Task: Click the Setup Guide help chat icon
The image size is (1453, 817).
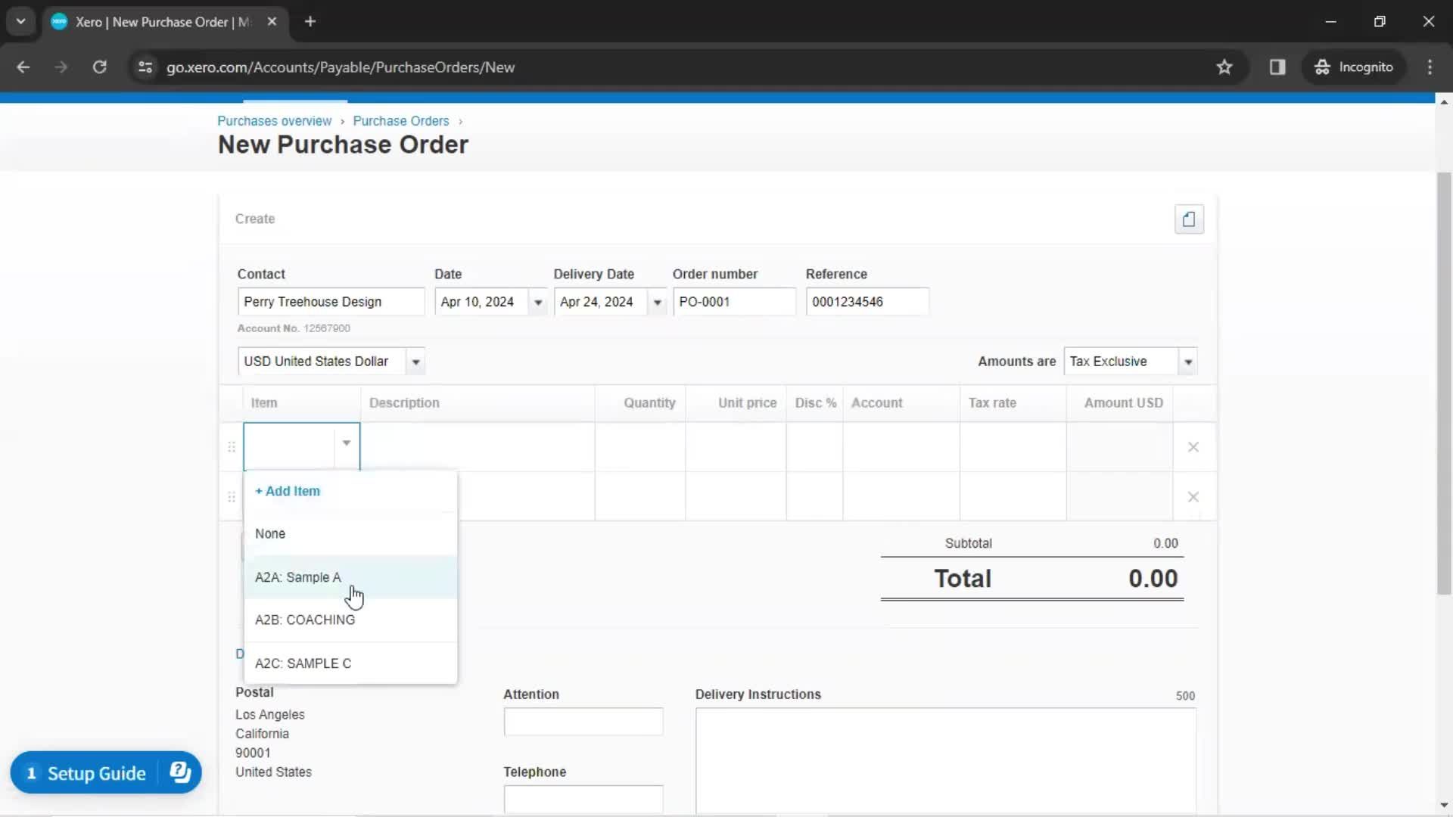Action: 180,772
